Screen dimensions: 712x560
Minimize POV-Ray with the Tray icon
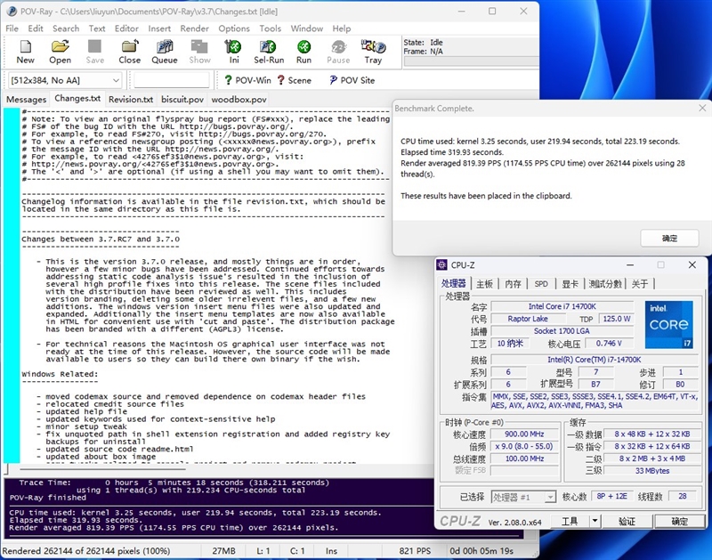pyautogui.click(x=373, y=52)
